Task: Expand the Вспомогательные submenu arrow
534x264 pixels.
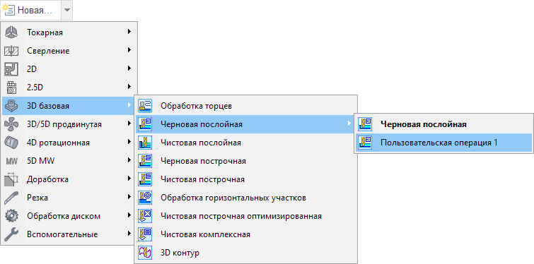Action: click(129, 234)
